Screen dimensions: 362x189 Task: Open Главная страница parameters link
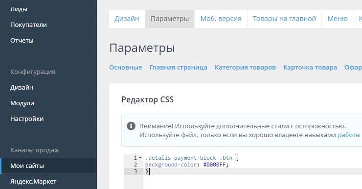point(178,68)
